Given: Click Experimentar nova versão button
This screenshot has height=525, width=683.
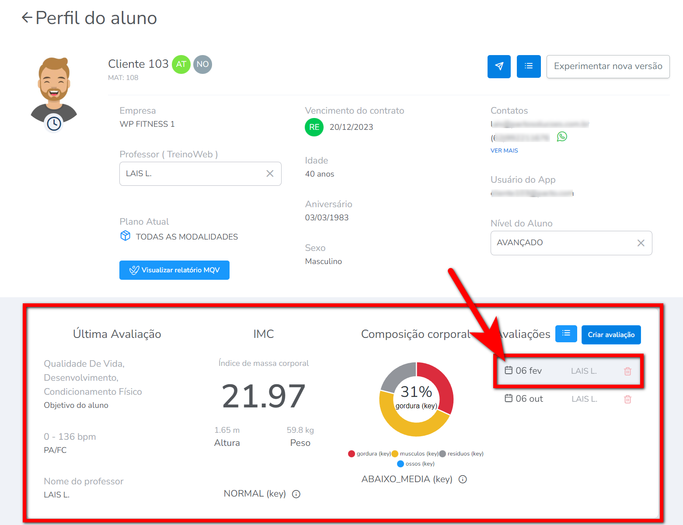Looking at the screenshot, I should point(608,66).
